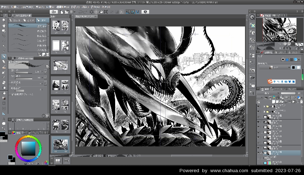Select the Zoom tool in the tool palette
The width and height of the screenshot is (304, 175).
click(4, 20)
